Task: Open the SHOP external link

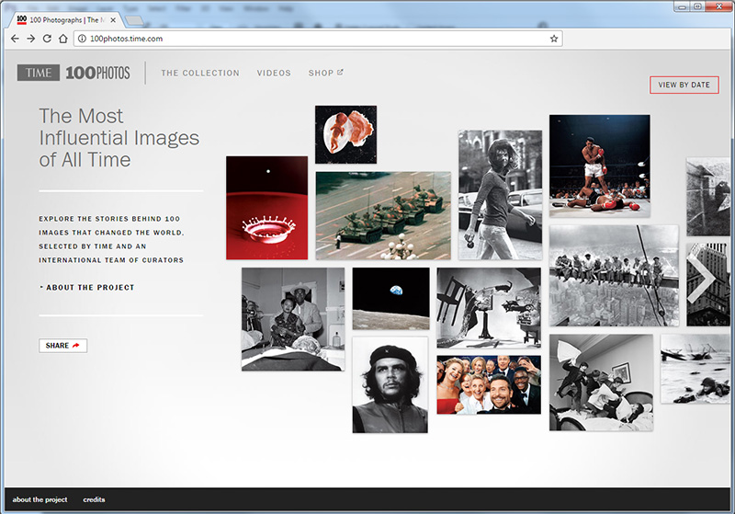Action: click(x=325, y=73)
